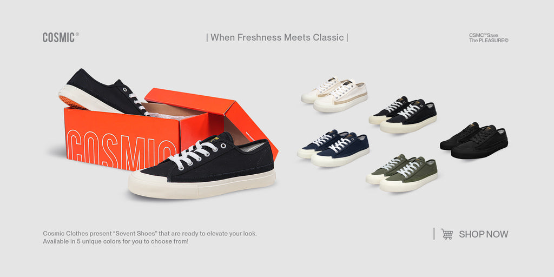Click the shopping cart icon

click(446, 234)
